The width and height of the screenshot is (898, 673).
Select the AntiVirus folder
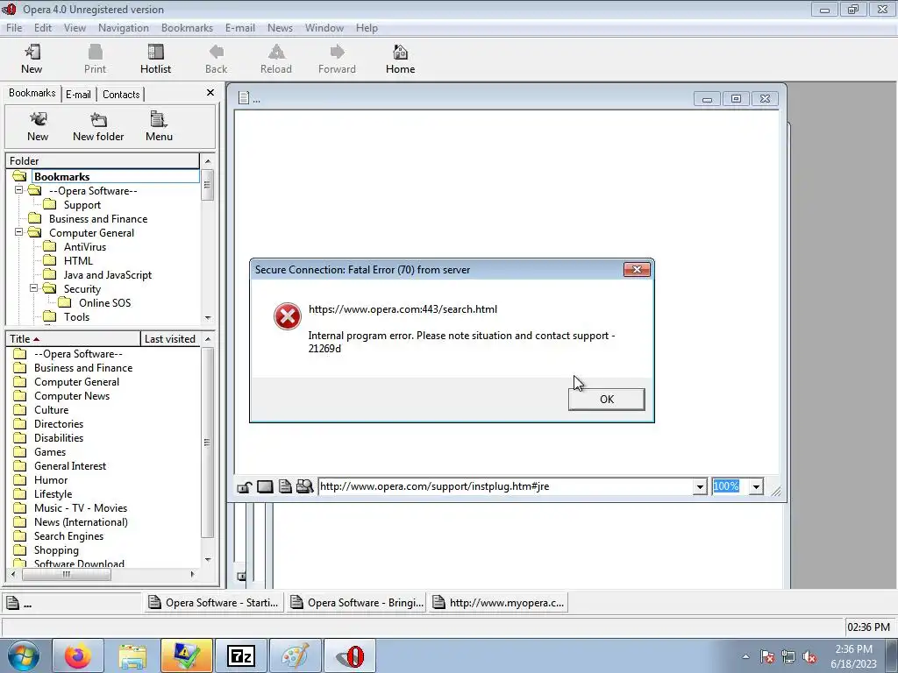coord(85,246)
